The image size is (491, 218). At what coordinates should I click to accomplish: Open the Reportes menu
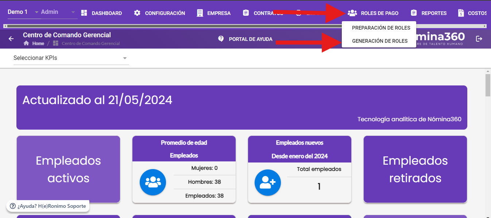pos(429,13)
